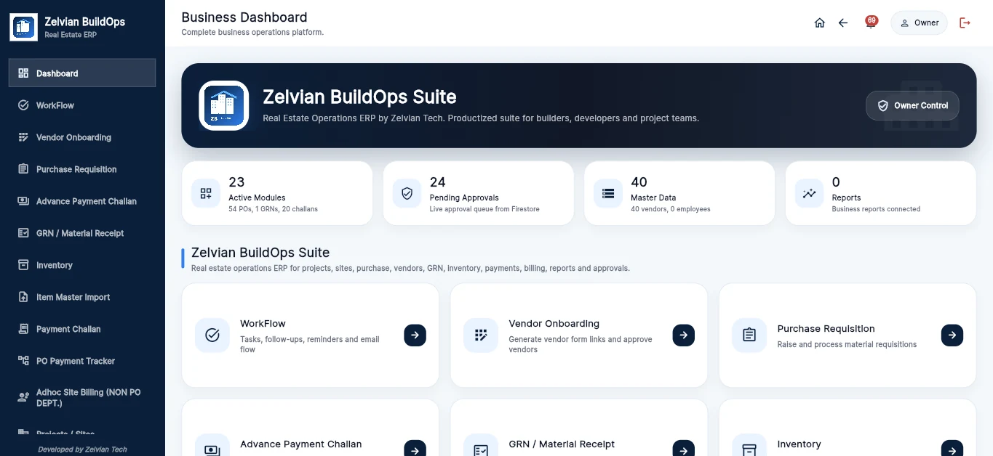
Task: Open Inventory from the sidebar menu
Action: coord(82,265)
